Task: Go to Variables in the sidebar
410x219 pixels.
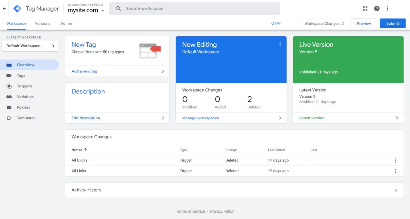Action: 25,97
